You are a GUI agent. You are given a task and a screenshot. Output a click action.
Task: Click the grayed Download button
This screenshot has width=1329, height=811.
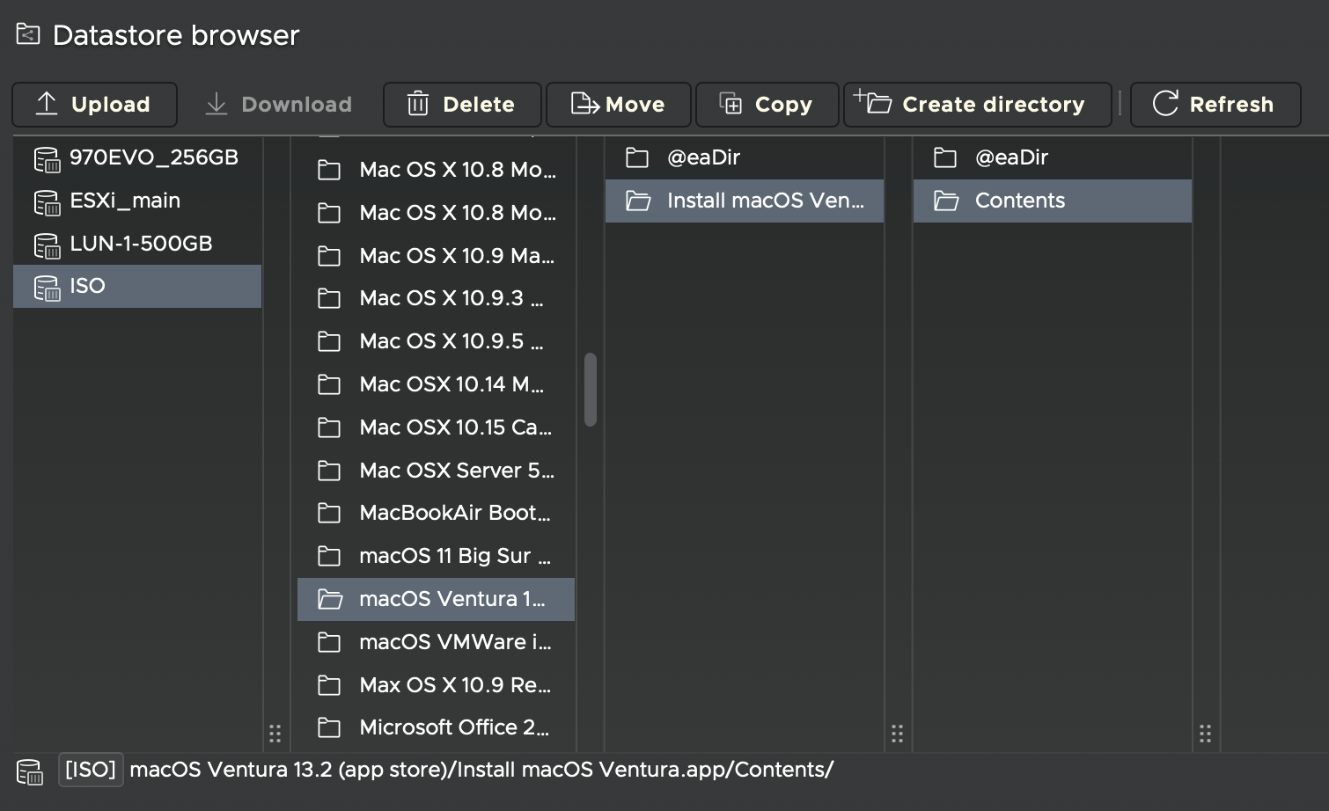click(x=278, y=105)
